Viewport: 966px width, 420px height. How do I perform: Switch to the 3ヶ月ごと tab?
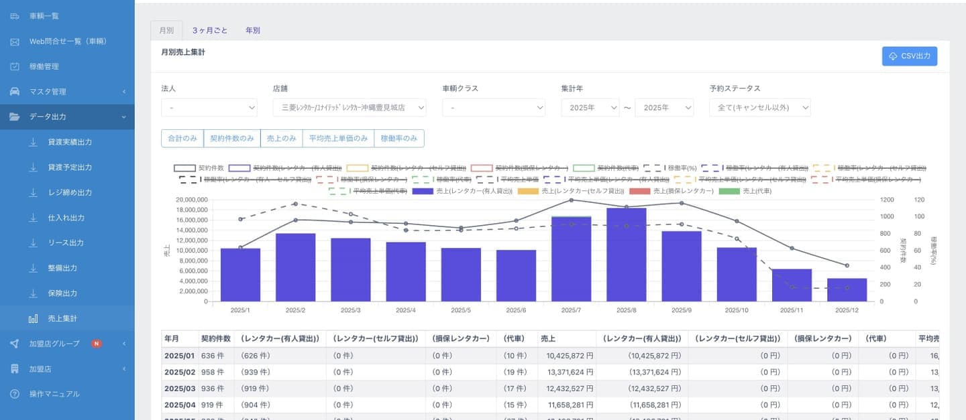pyautogui.click(x=210, y=31)
